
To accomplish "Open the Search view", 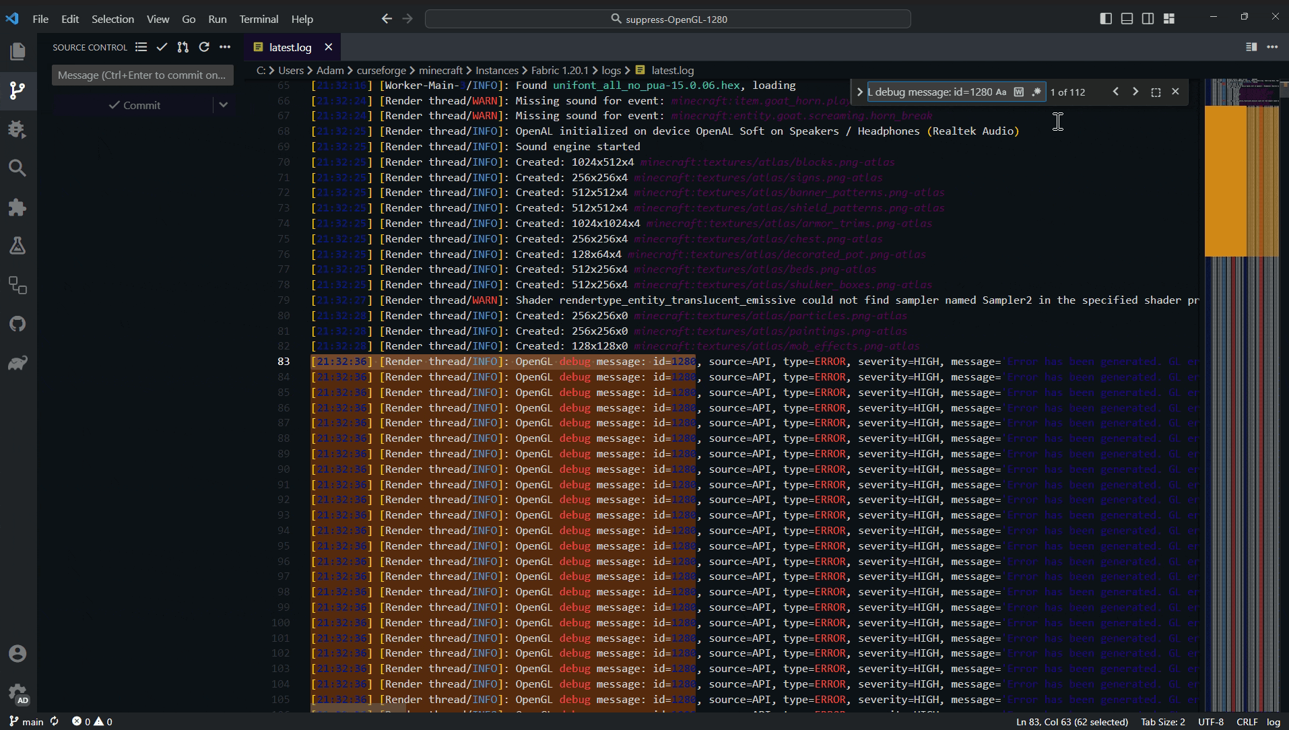I will point(18,168).
